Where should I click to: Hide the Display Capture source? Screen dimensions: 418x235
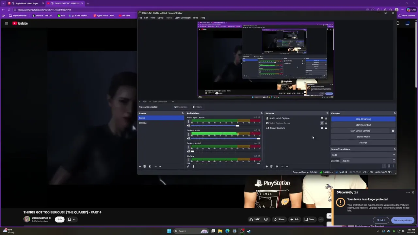[322, 128]
